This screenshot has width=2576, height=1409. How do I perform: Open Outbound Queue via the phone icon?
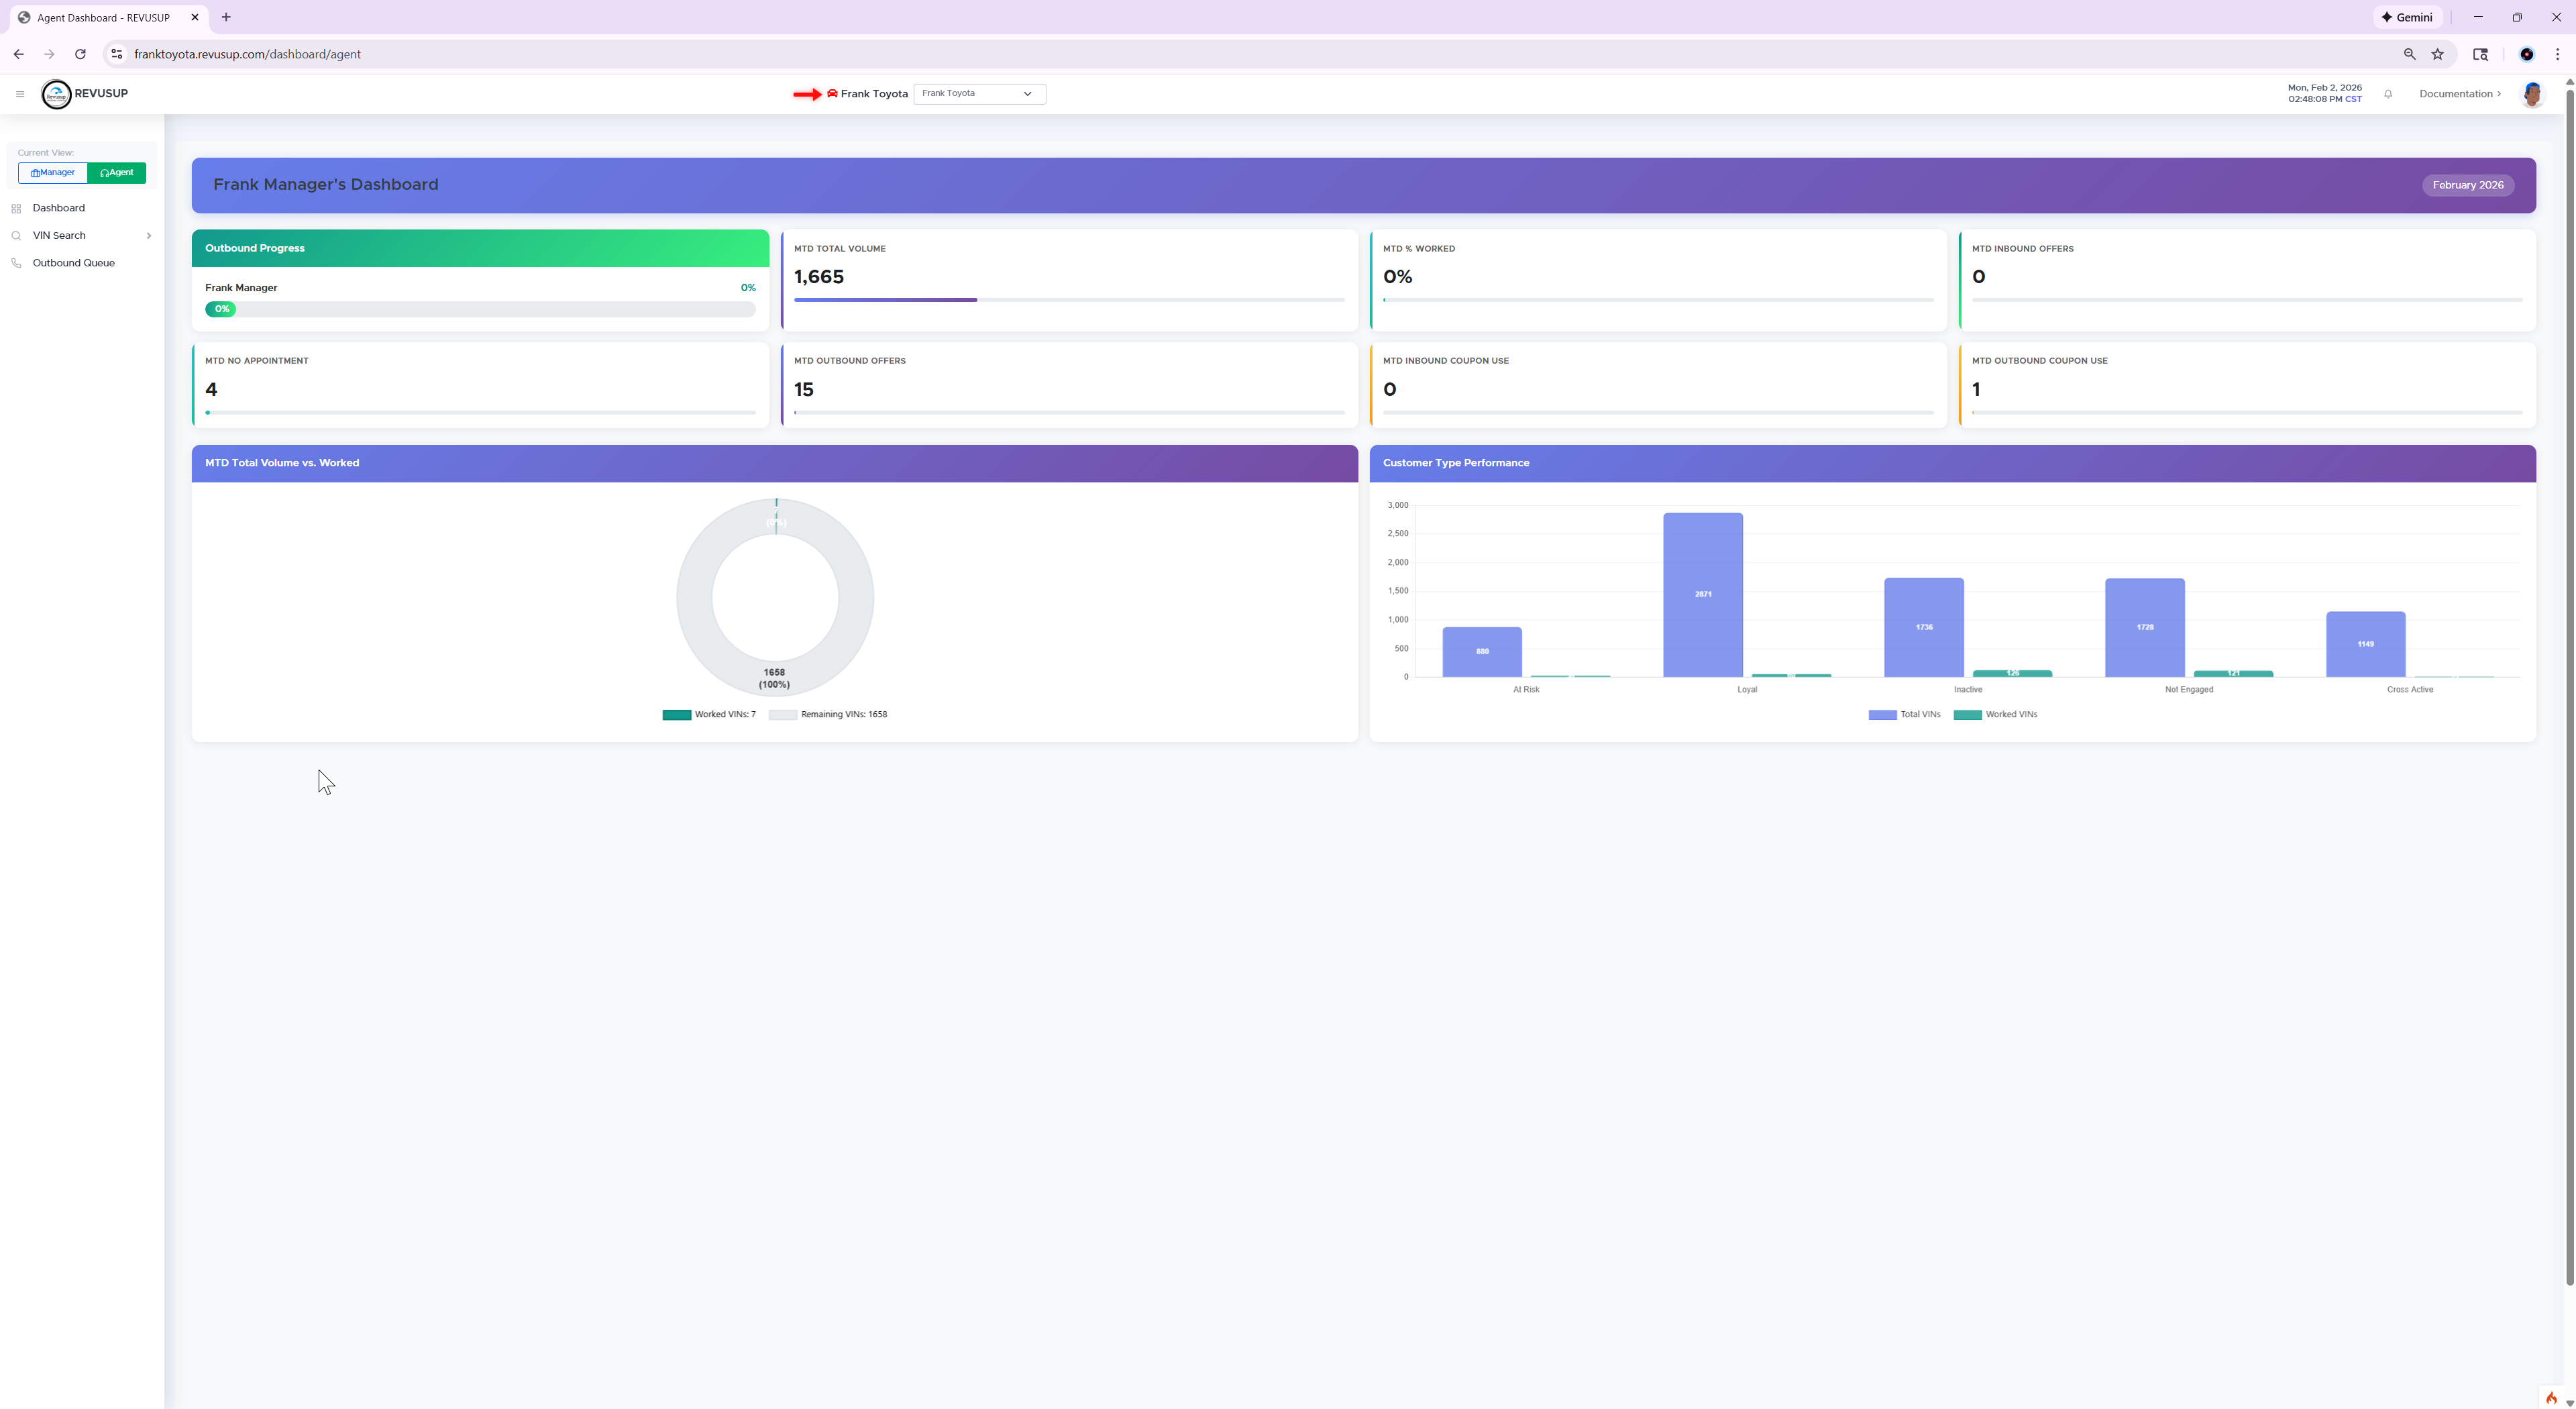[16, 262]
